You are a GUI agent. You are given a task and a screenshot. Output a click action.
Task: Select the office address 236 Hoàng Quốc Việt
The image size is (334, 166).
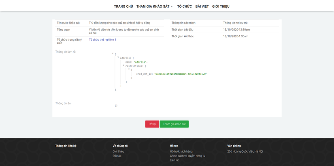[x=245, y=151]
